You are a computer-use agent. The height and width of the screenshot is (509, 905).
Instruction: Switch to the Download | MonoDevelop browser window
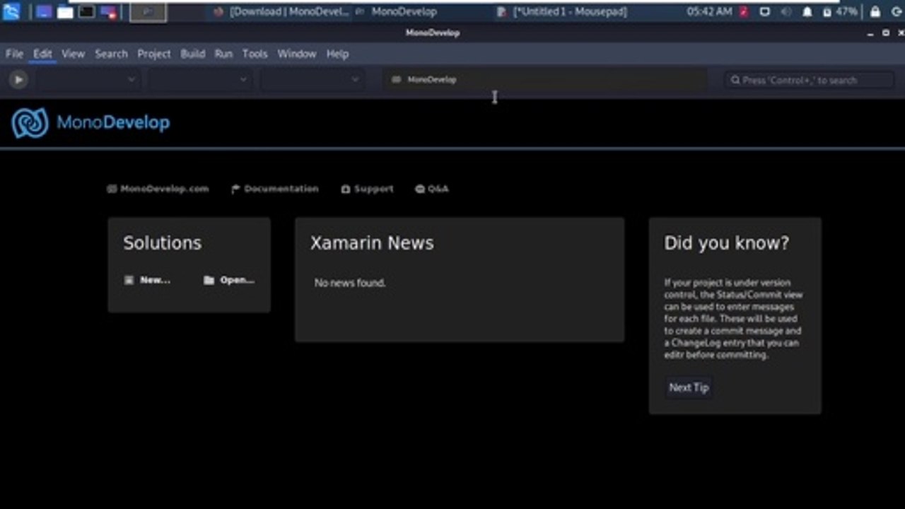coord(281,11)
